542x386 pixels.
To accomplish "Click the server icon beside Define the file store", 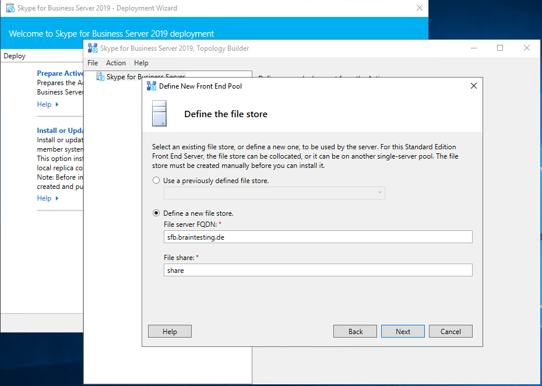I will click(x=159, y=113).
